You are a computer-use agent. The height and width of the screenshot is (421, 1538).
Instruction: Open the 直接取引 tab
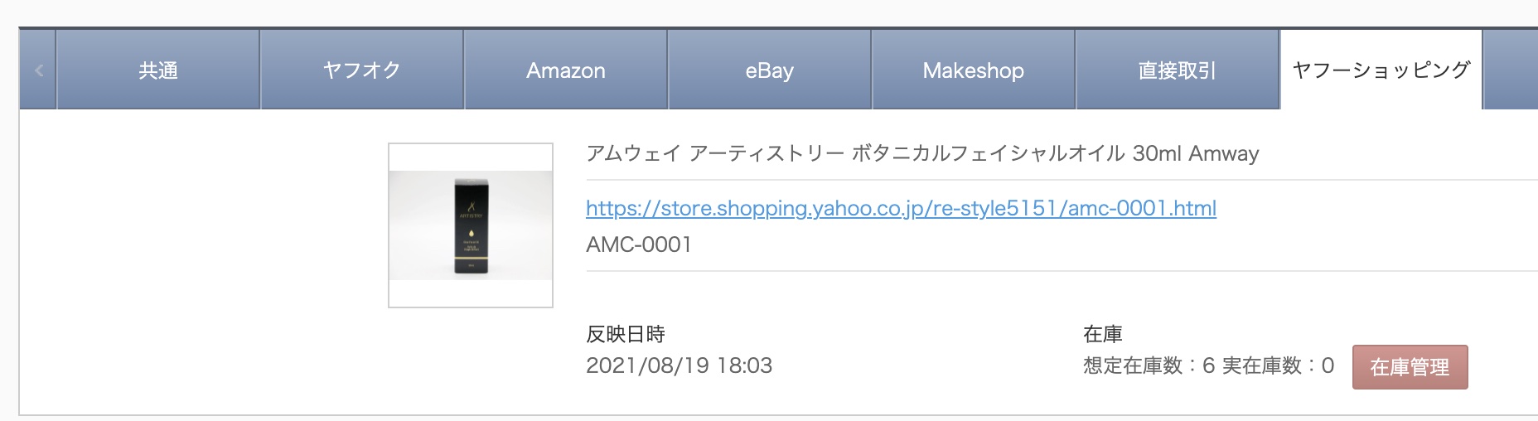tap(1177, 70)
